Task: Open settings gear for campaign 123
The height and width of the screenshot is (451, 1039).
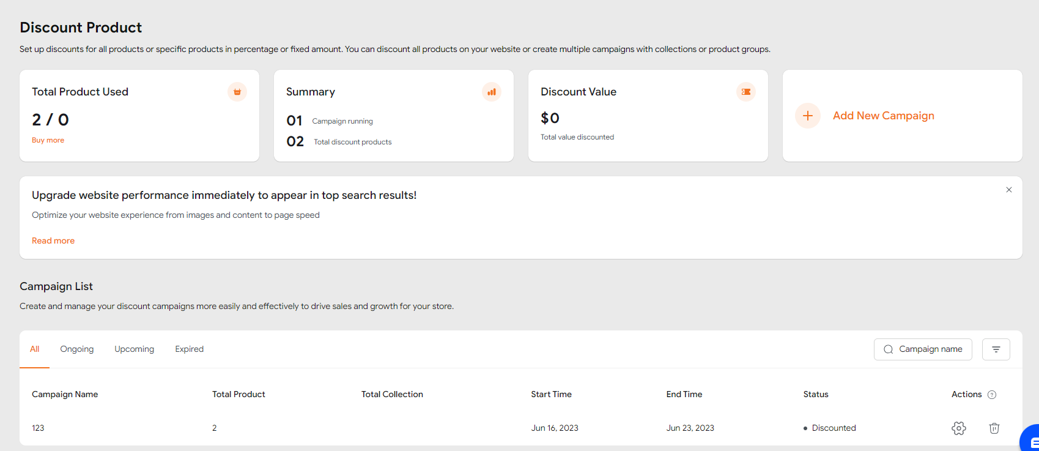Action: click(959, 428)
